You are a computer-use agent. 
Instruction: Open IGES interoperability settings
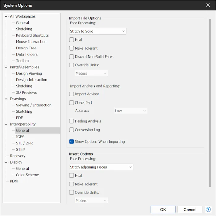click(20, 137)
